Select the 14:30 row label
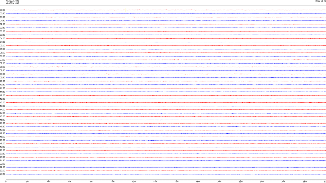The height and width of the screenshot is (183, 326). point(2,113)
